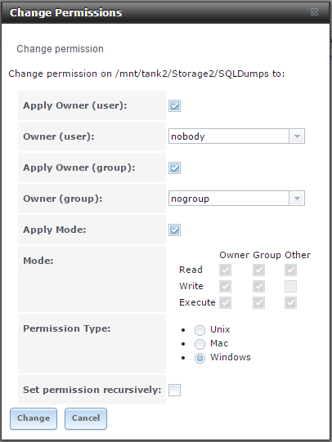The image size is (332, 442).
Task: Toggle Group Write mode checkbox
Action: [x=258, y=287]
